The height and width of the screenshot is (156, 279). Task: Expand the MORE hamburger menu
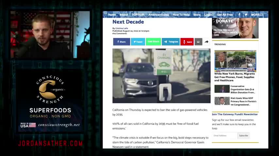(257, 15)
